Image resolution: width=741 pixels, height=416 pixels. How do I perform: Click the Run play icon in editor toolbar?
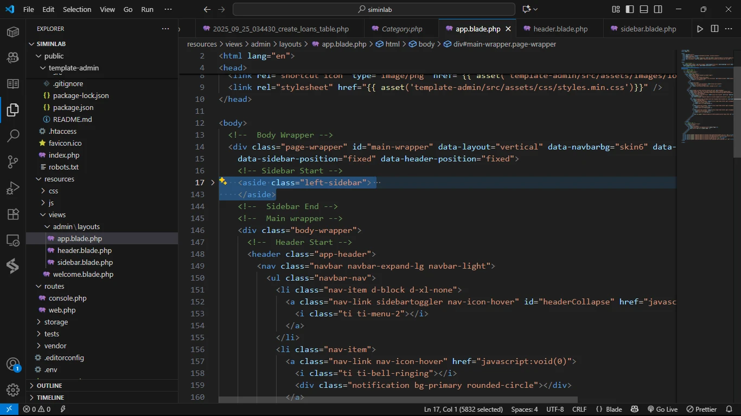(x=700, y=29)
